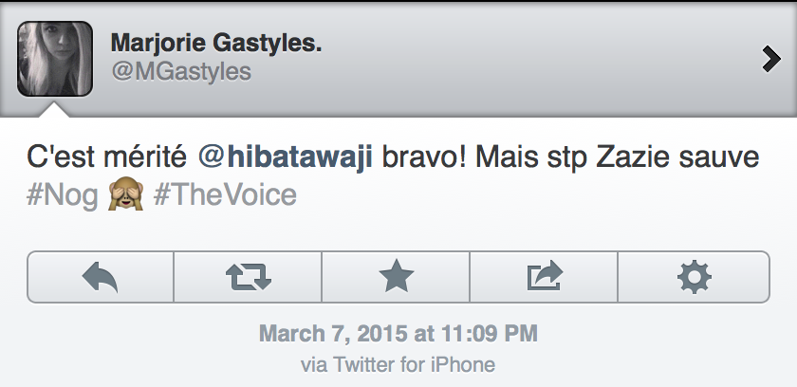Retweet this tweet
This screenshot has height=387, width=797.
point(248,277)
